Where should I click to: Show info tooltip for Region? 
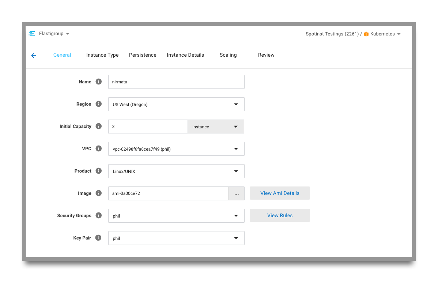(x=99, y=104)
